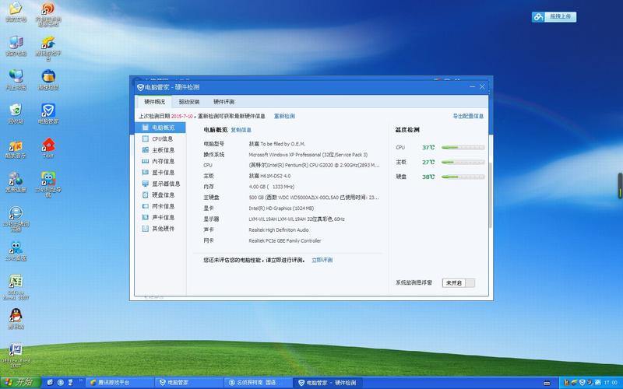Minimize the 硬件检测 window
The height and width of the screenshot is (389, 623).
click(472, 86)
